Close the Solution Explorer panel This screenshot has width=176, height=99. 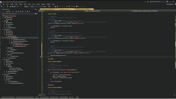37,9
